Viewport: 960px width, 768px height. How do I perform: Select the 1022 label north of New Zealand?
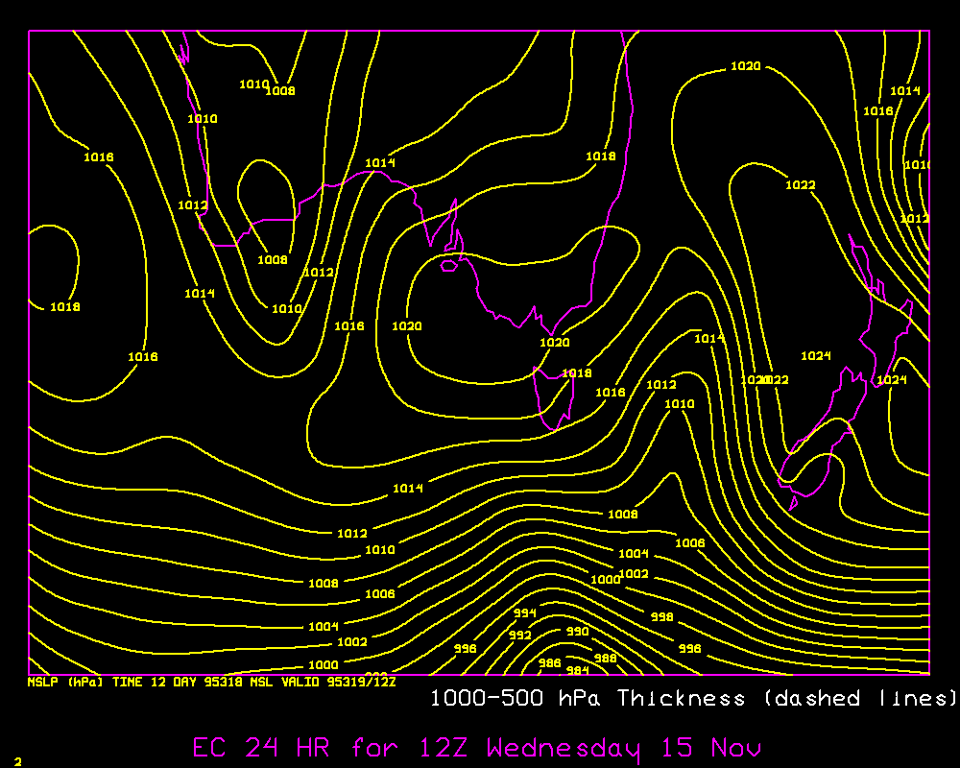pos(800,185)
